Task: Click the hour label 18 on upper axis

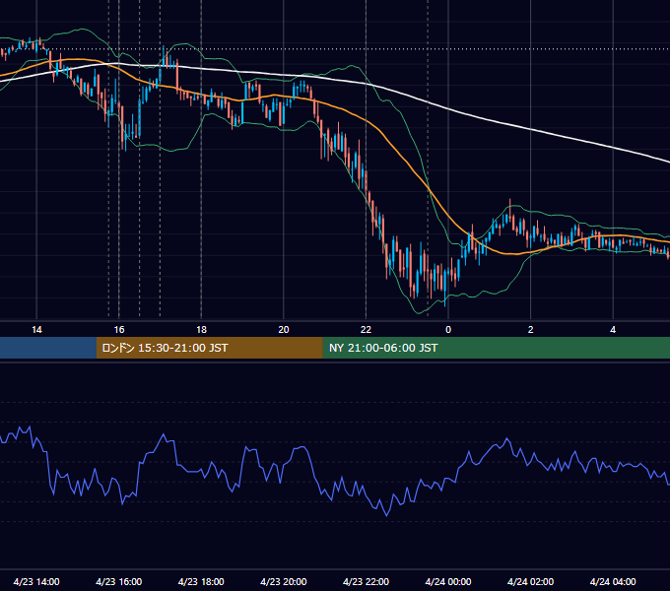Action: 201,330
